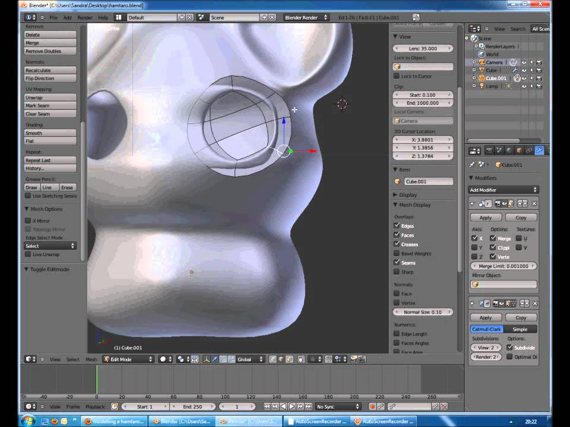
Task: Open the Modifiers wrench properties tab
Action: pos(539,150)
